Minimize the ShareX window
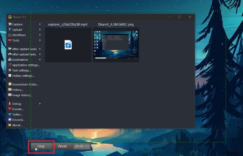The width and height of the screenshot is (243, 156). (x=169, y=17)
